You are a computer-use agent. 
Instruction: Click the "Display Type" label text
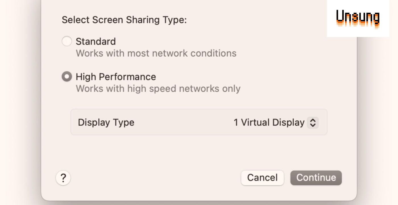click(x=106, y=123)
